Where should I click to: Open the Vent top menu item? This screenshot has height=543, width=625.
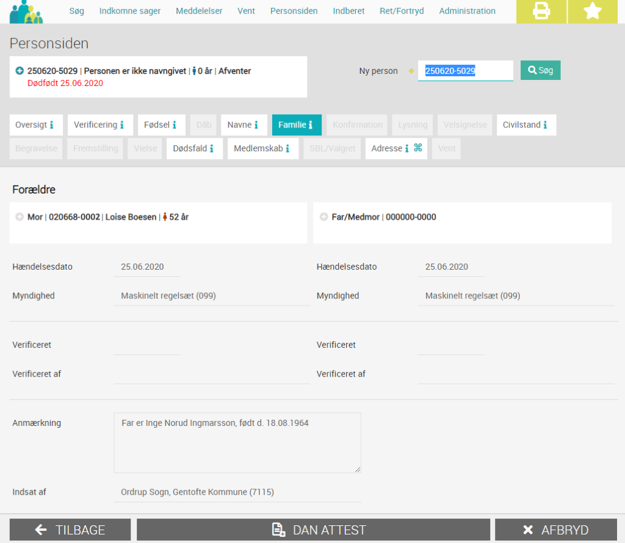[x=247, y=11]
